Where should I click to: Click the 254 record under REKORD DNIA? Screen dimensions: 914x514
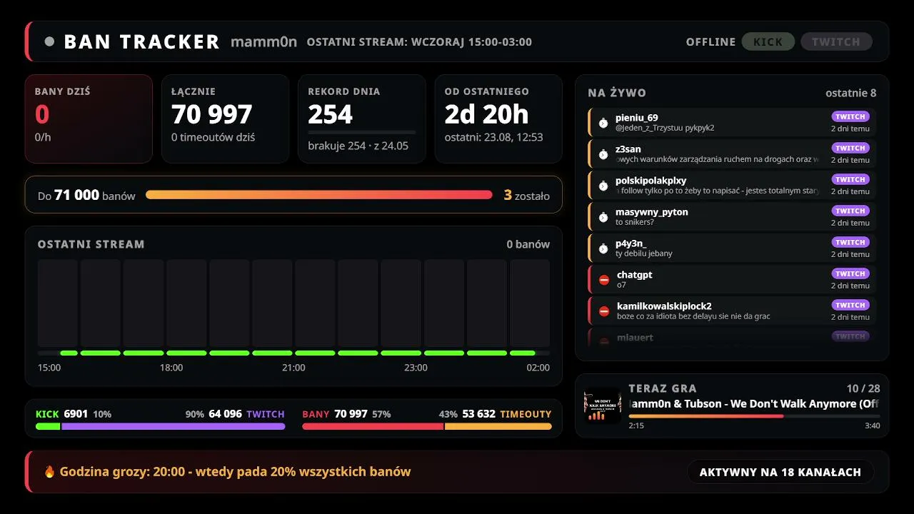click(x=331, y=114)
